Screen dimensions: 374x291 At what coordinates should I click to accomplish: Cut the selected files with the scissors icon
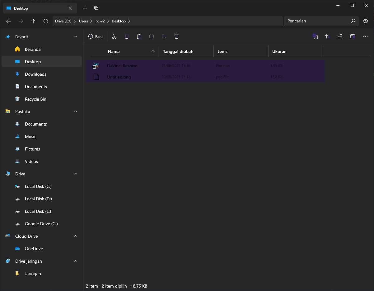(x=114, y=36)
